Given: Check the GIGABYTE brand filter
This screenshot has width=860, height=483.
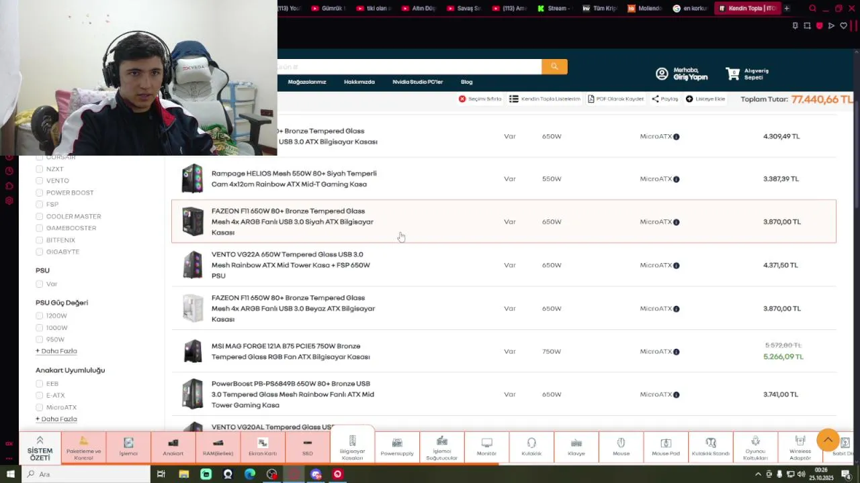Looking at the screenshot, I should tap(39, 252).
